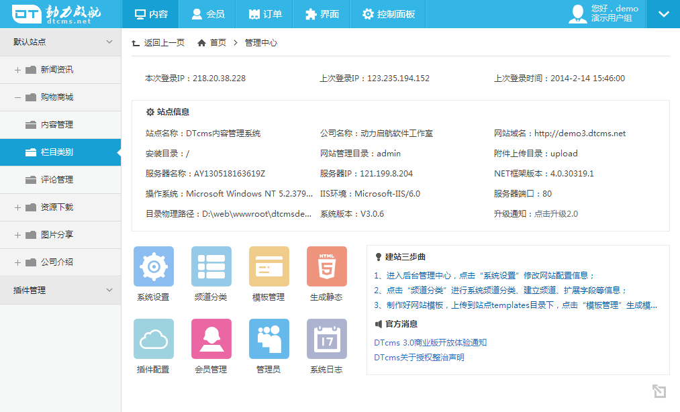The image size is (680, 412).
Task: Open DTcms关于授权整治声明 link
Action: [419, 358]
